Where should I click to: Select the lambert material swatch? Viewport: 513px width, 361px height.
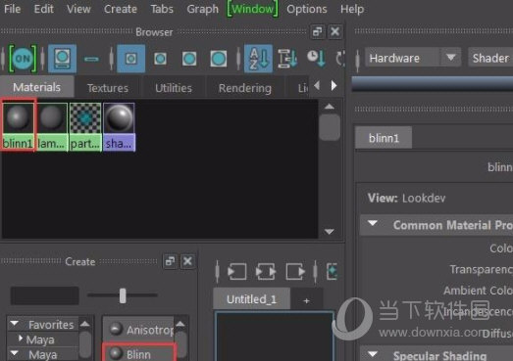52,126
